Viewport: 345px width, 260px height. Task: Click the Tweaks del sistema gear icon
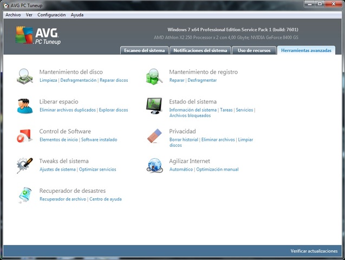click(25, 165)
